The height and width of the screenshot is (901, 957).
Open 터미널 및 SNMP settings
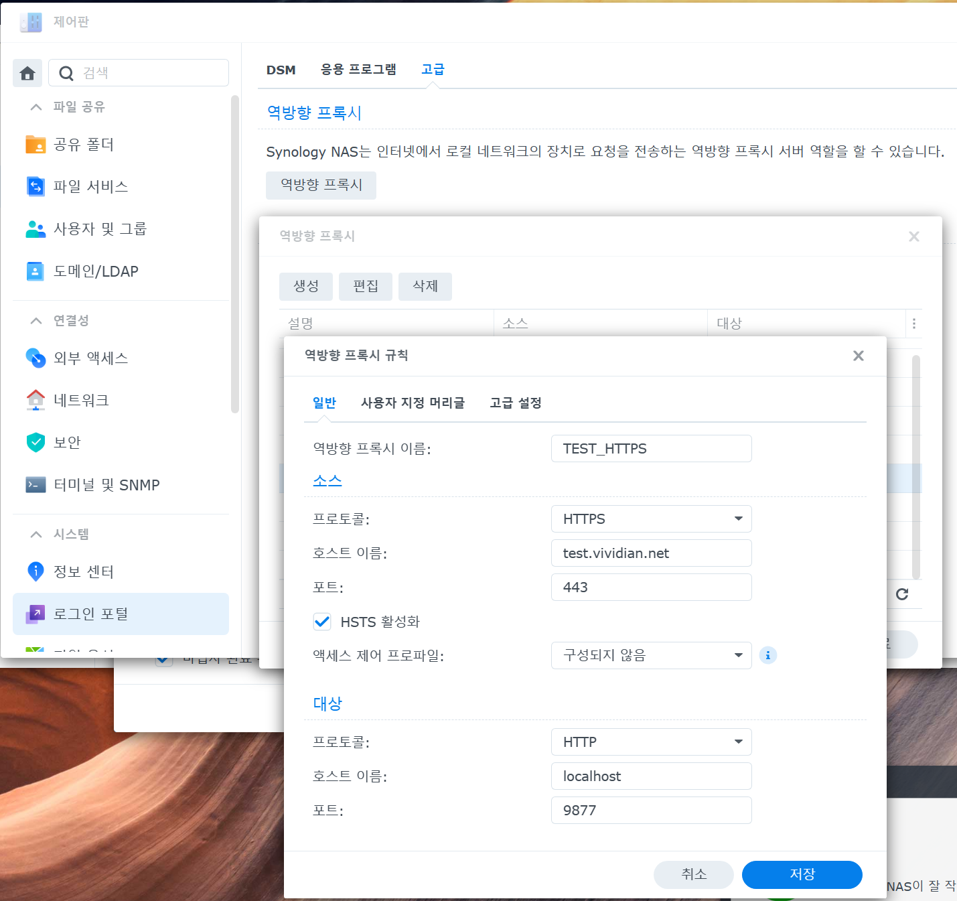click(106, 485)
